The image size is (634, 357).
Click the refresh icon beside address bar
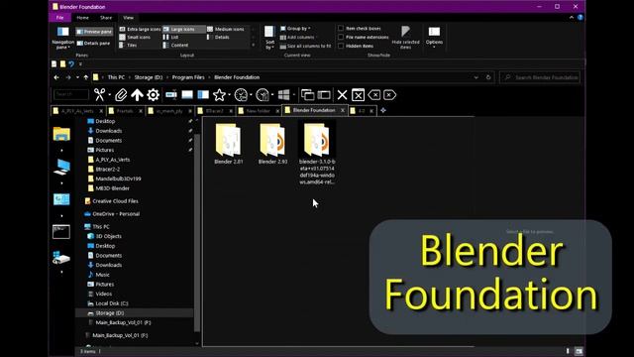488,77
